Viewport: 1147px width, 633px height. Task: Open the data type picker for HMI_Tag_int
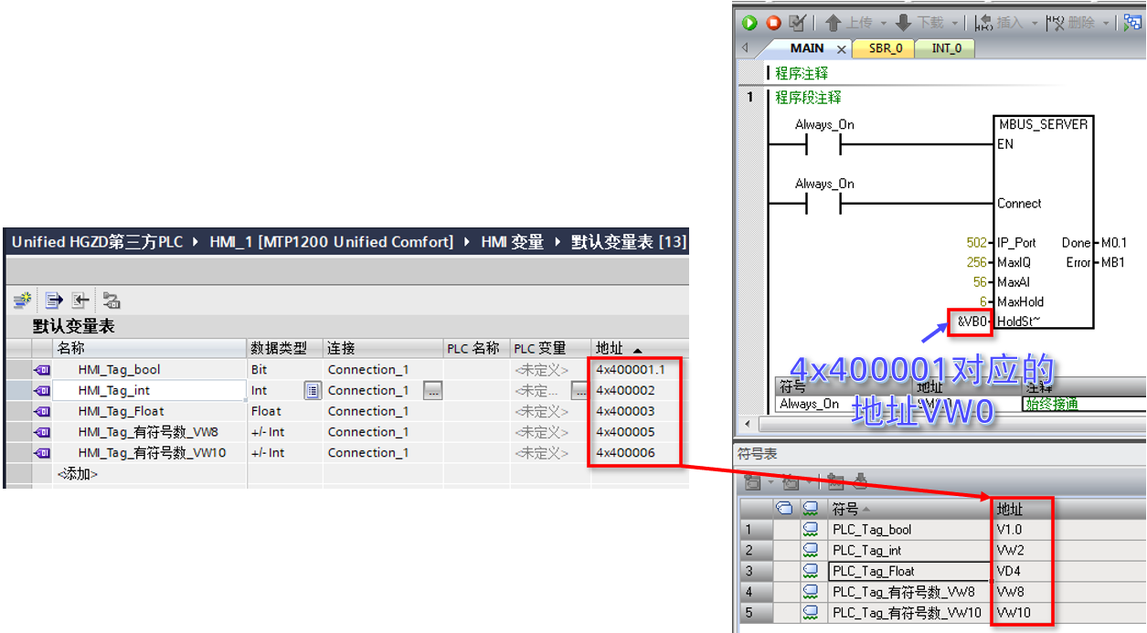point(313,391)
